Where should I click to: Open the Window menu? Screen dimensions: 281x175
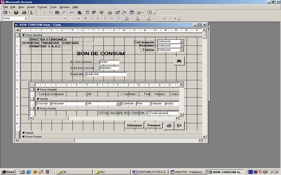[65, 7]
